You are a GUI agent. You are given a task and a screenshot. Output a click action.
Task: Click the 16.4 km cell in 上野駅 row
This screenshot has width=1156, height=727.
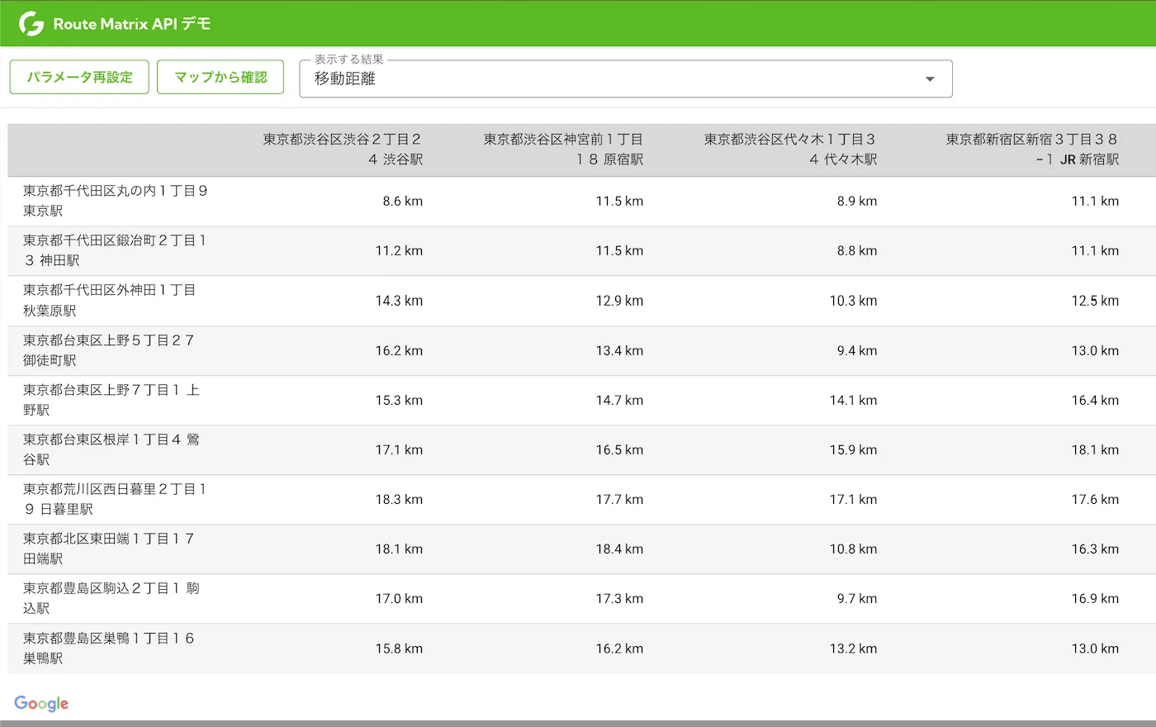1095,401
